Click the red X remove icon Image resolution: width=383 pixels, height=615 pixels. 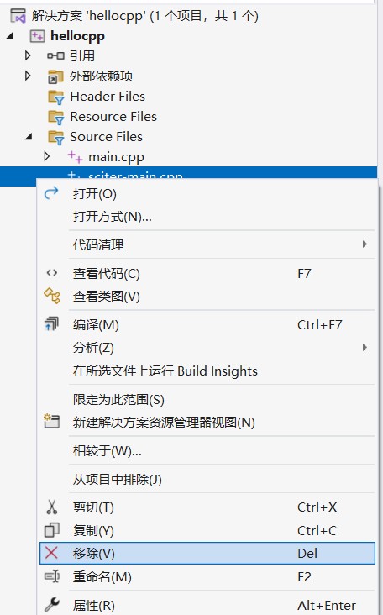tap(51, 553)
